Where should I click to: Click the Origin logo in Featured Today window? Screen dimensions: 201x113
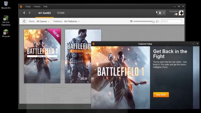tap(94, 44)
